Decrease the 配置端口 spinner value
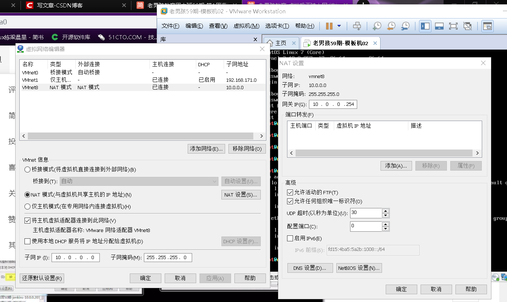The width and height of the screenshot is (507, 302). [385, 228]
